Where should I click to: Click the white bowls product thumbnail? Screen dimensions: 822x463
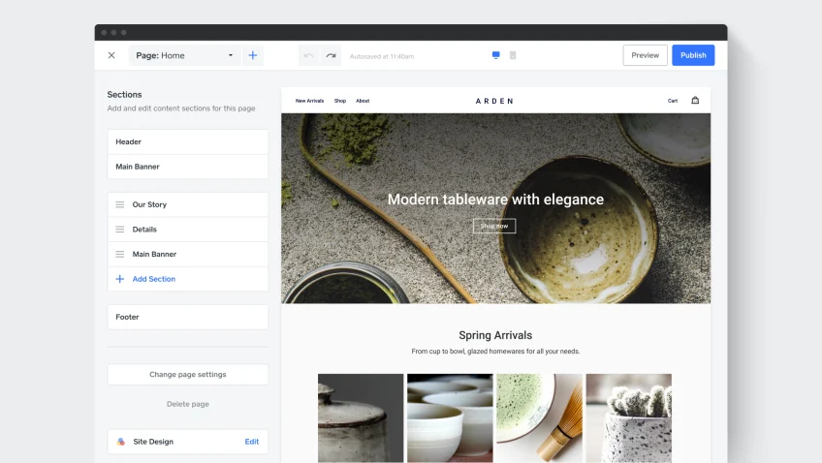[x=450, y=417]
